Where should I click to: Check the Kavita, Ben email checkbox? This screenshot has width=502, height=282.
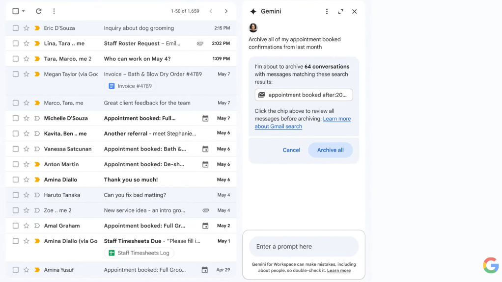pos(15,134)
